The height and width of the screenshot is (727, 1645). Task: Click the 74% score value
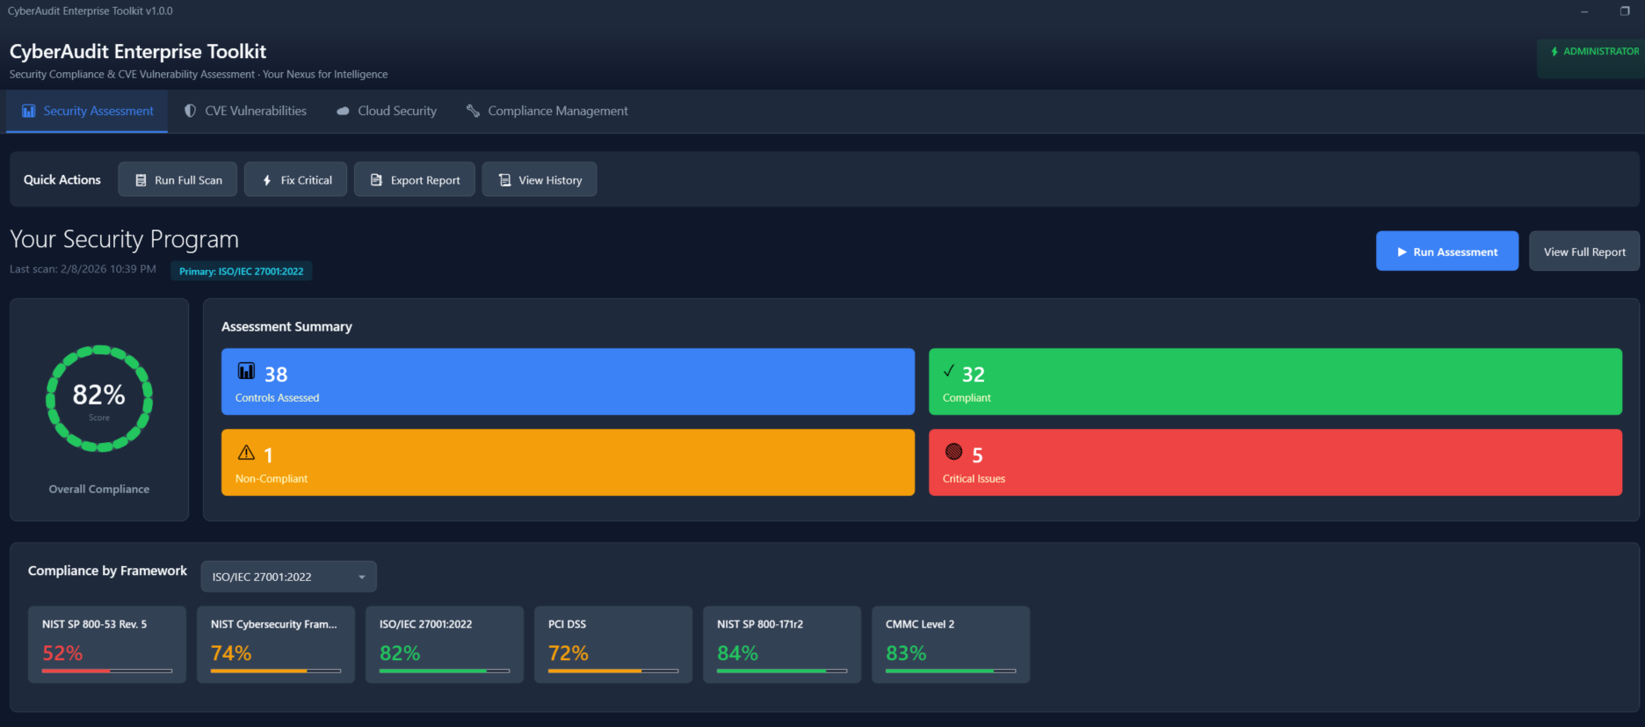pyautogui.click(x=231, y=653)
